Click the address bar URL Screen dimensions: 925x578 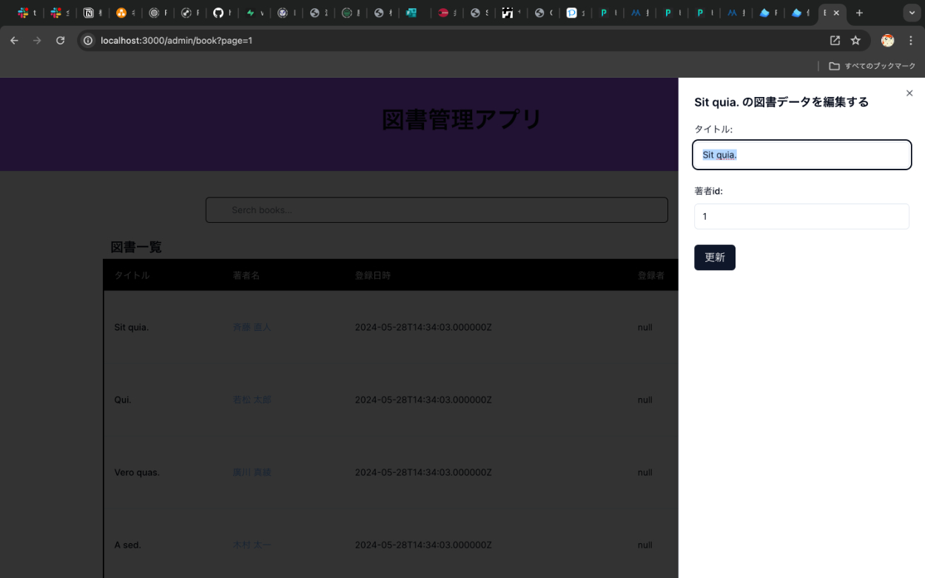(x=176, y=41)
